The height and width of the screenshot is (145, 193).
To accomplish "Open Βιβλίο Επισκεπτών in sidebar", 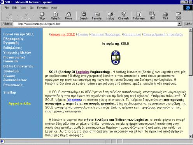I will [x=18, y=66].
